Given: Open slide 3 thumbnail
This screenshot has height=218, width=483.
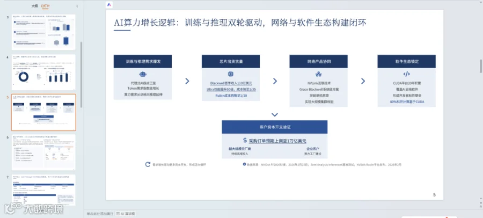Looking at the screenshot, I should click(x=43, y=32).
